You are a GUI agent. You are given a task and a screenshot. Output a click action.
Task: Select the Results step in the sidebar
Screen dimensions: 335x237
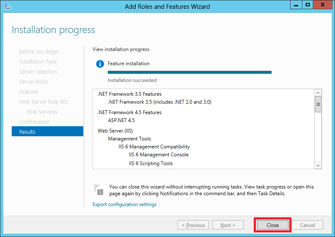[x=47, y=132]
